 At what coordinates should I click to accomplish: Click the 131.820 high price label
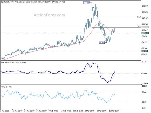pos(87,3)
